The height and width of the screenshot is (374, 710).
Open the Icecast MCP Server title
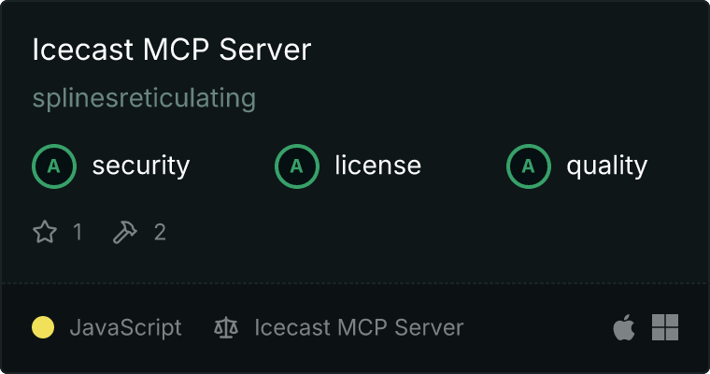(x=172, y=49)
